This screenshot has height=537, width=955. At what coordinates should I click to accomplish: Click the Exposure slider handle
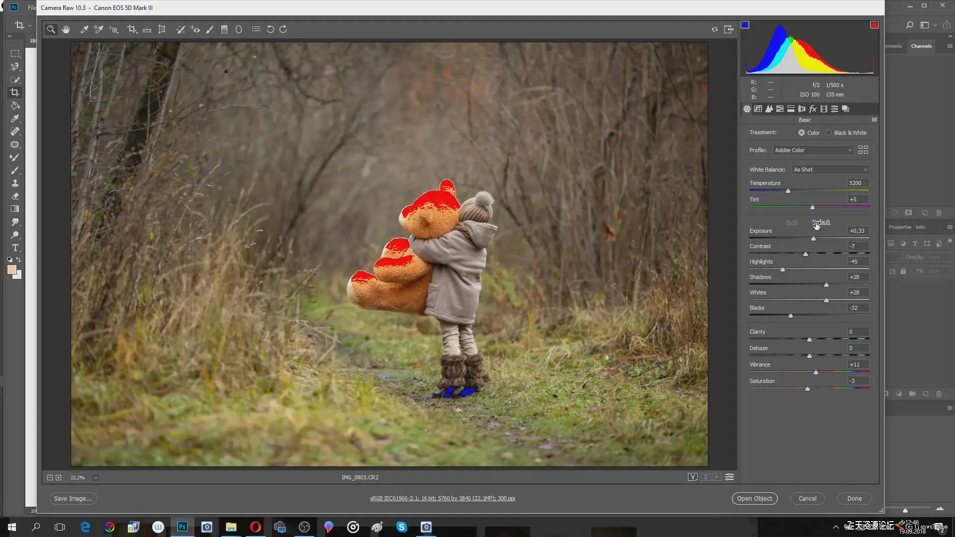point(813,239)
